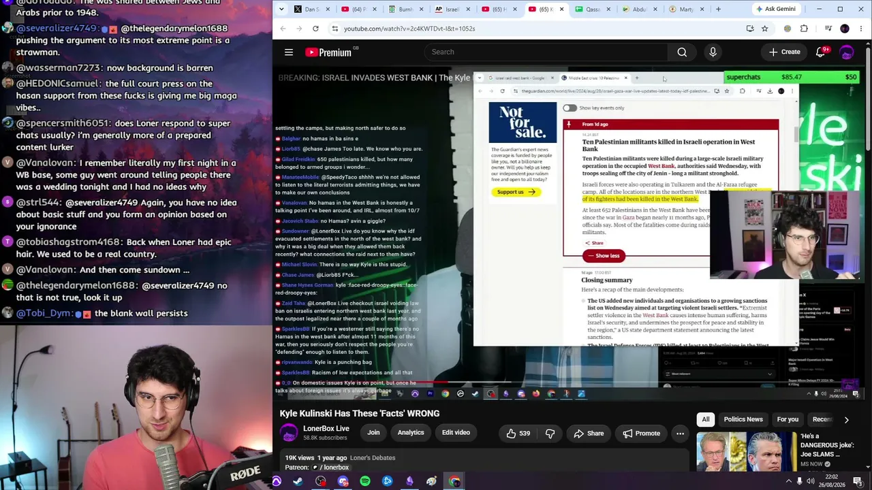Open Ask Gemini in Chrome
The width and height of the screenshot is (872, 490).
coord(776,10)
